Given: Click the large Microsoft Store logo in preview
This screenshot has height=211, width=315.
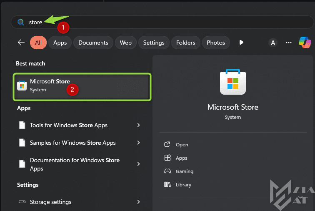Looking at the screenshot, I should [x=233, y=82].
